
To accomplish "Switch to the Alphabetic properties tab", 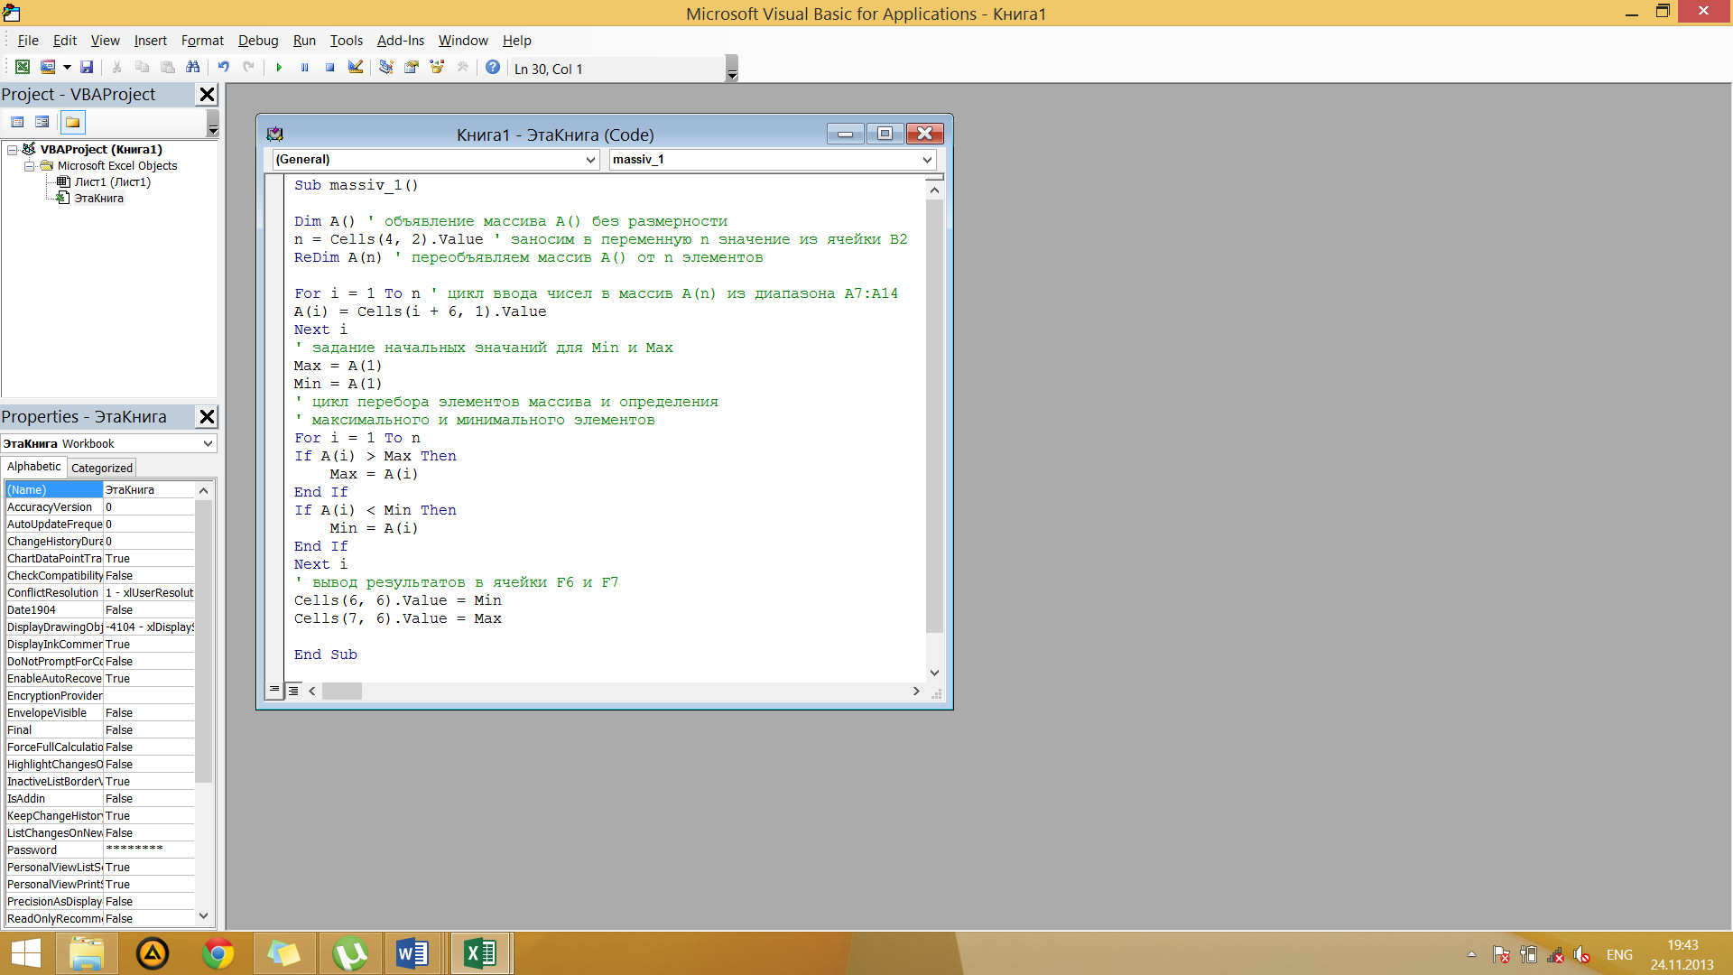I will [x=33, y=467].
